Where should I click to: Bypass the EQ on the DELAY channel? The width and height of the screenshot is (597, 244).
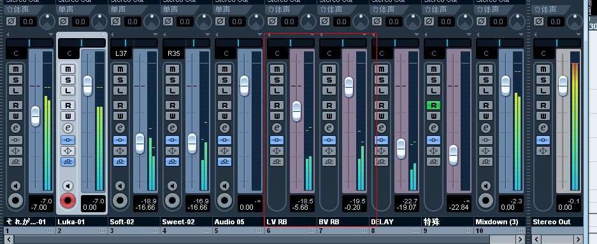tap(381, 151)
